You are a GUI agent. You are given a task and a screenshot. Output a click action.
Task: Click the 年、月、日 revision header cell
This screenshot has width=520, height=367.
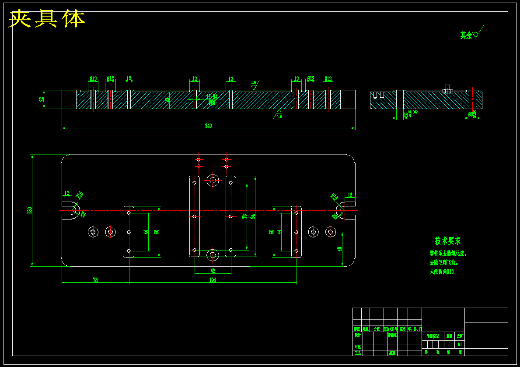(415, 329)
